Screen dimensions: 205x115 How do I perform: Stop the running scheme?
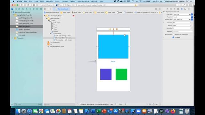pyautogui.click(x=34, y=5)
